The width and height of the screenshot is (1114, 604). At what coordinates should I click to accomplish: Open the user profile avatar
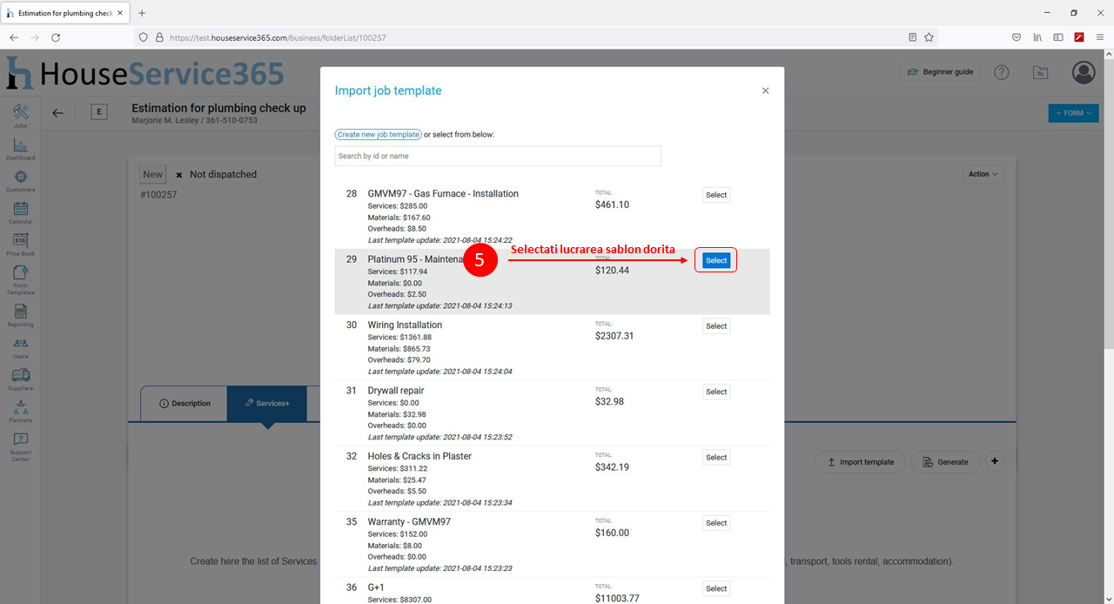click(x=1084, y=72)
